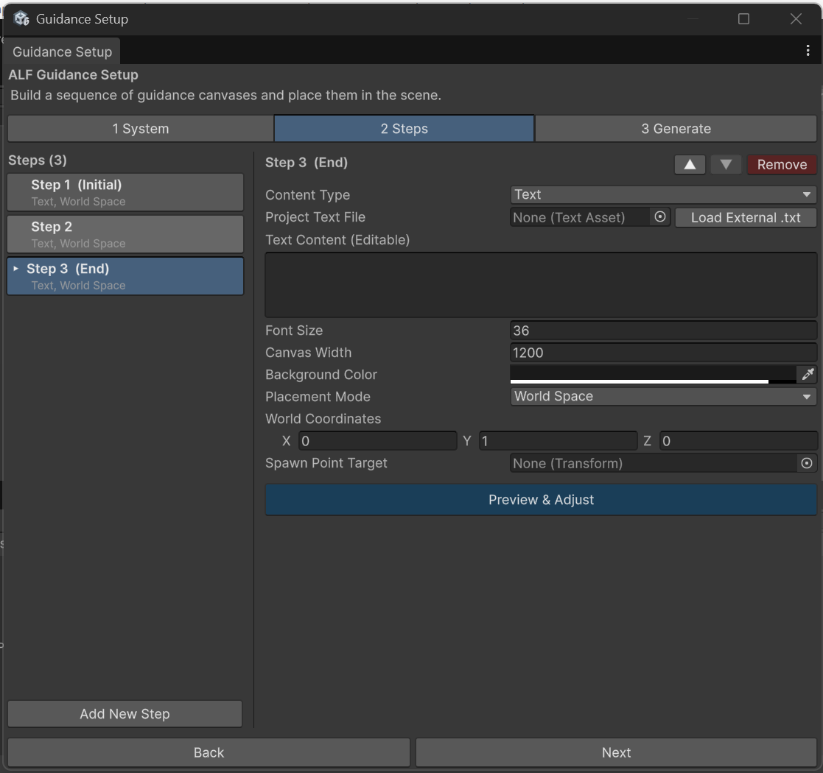This screenshot has width=823, height=773.
Task: Click the Spawn Point Target label
Action: click(x=326, y=463)
